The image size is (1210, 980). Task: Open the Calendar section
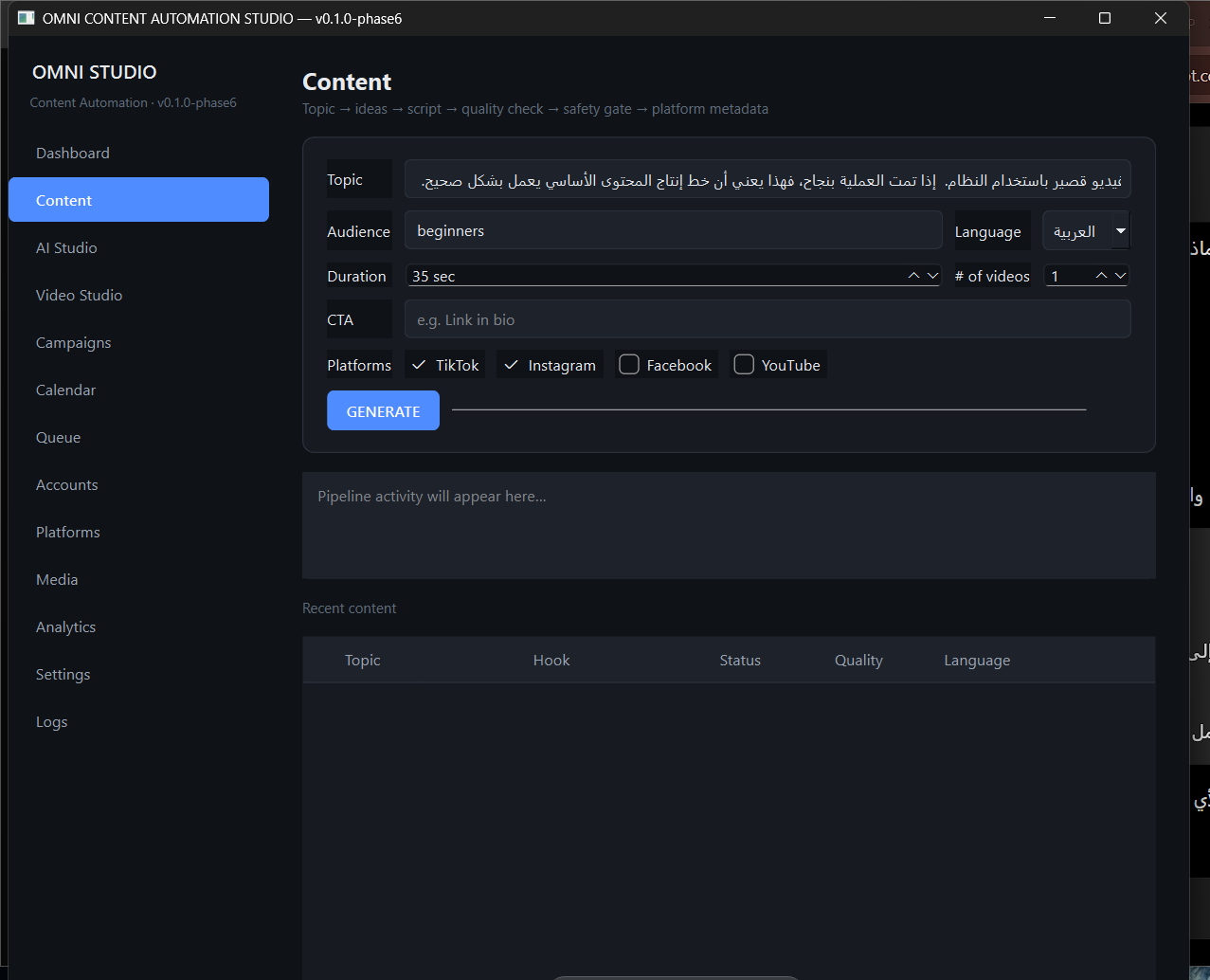138,390
